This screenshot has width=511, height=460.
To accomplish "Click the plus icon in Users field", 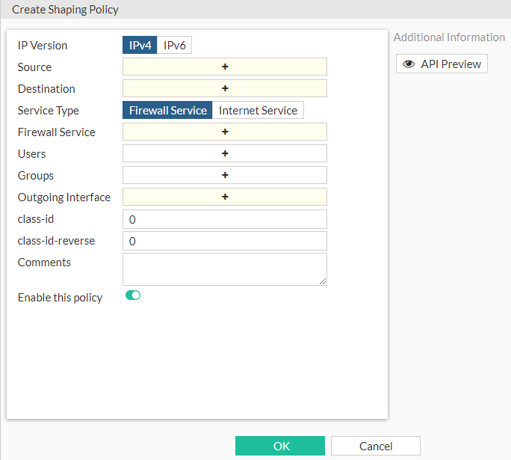I will point(225,153).
